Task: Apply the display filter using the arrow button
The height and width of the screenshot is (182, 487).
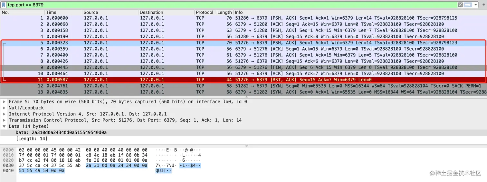Action: [468, 5]
